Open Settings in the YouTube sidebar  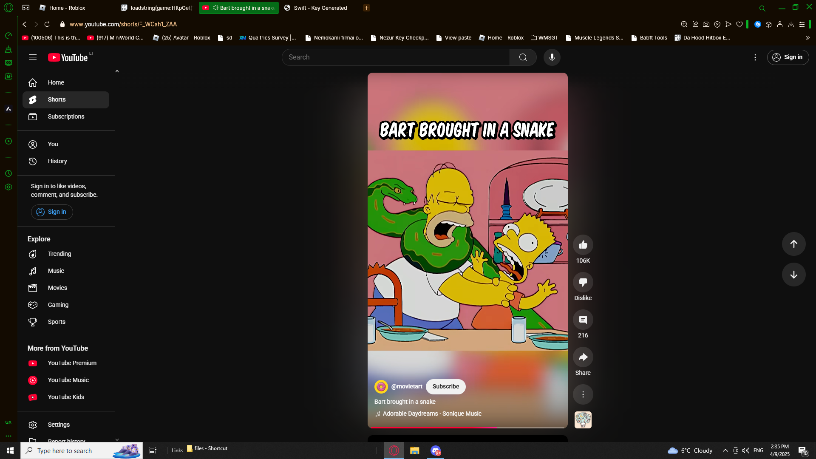pyautogui.click(x=66, y=425)
